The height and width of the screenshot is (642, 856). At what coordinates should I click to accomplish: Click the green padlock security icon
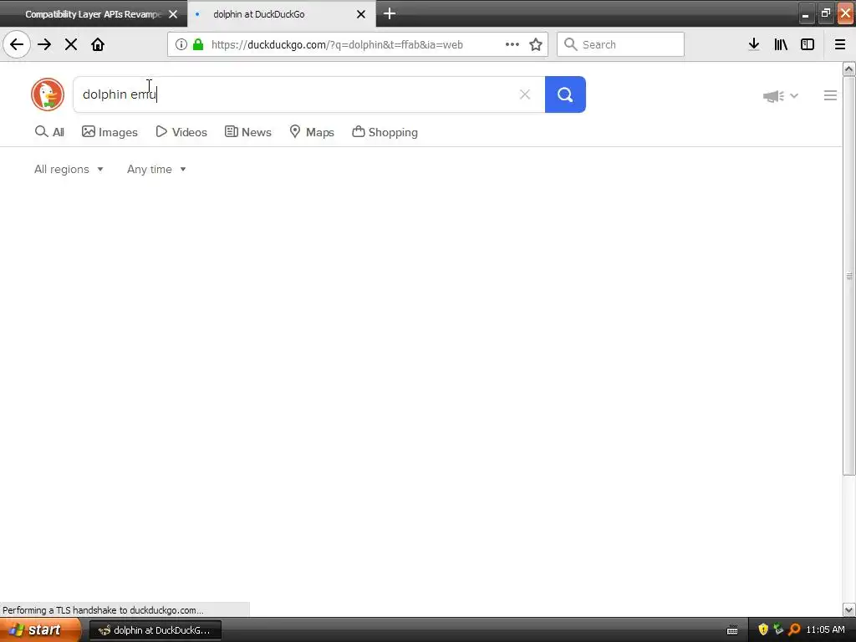coord(198,44)
